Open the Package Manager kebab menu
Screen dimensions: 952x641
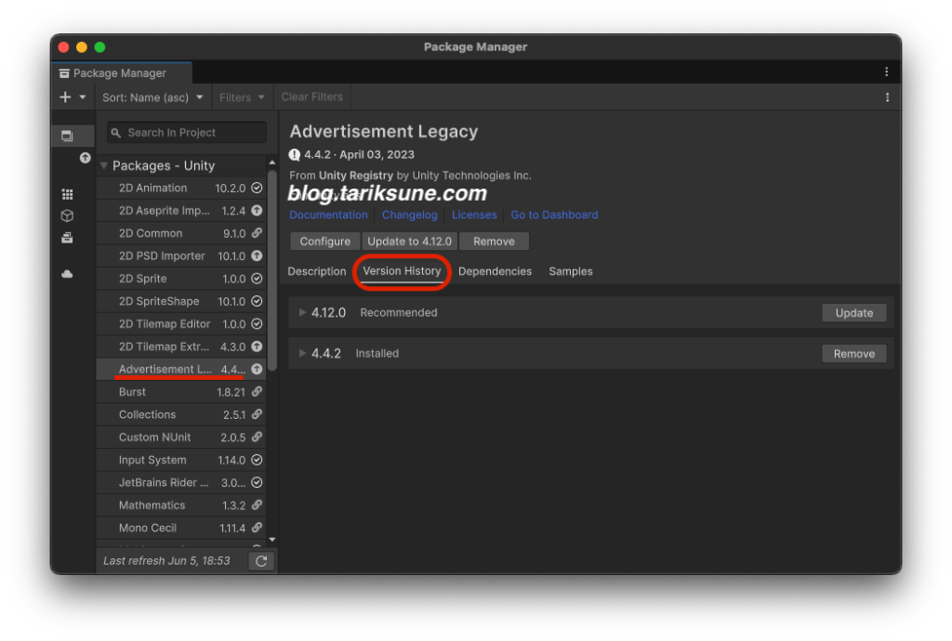pos(886,72)
